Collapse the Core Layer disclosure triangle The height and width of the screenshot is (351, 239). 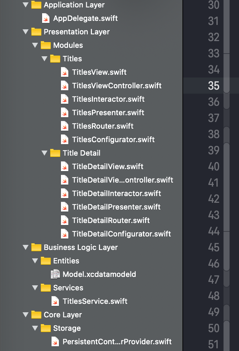[26, 315]
